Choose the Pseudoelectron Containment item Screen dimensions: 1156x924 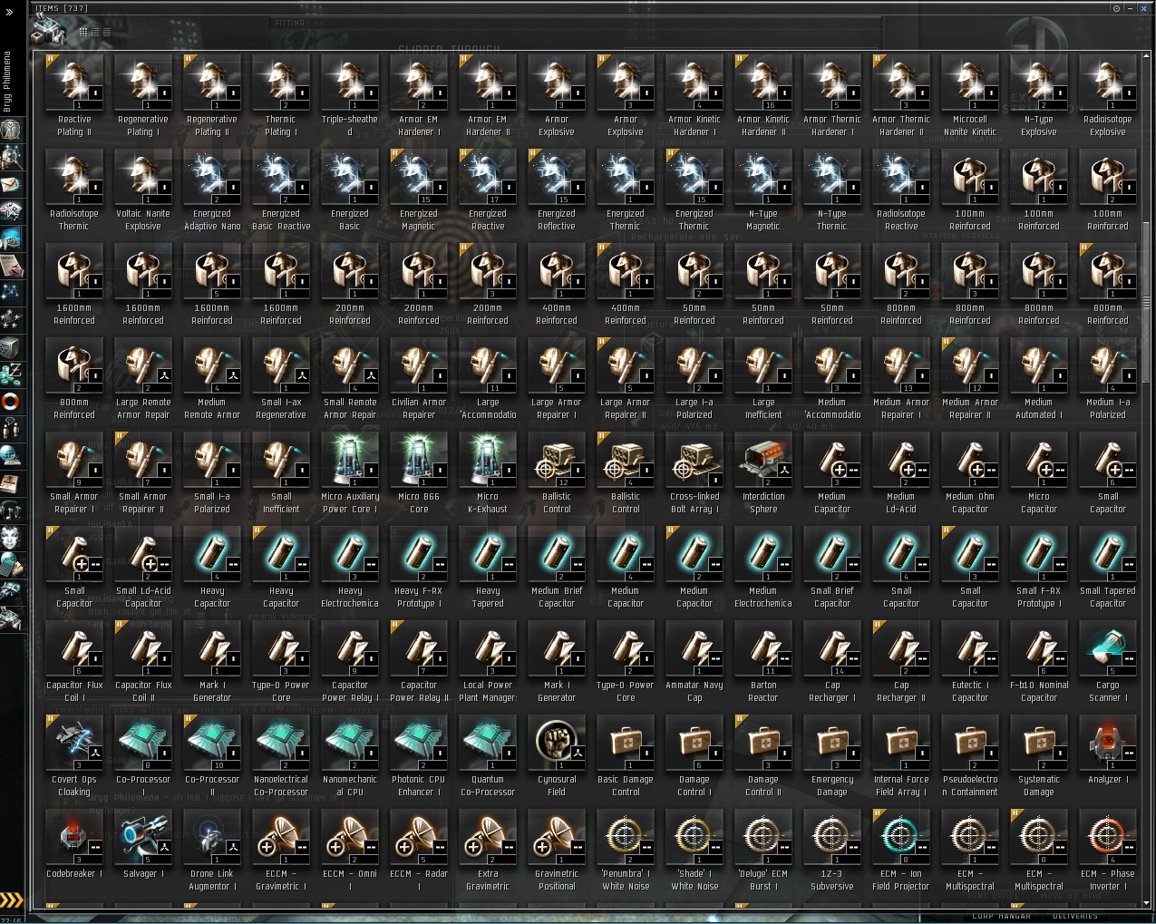pyautogui.click(x=970, y=755)
